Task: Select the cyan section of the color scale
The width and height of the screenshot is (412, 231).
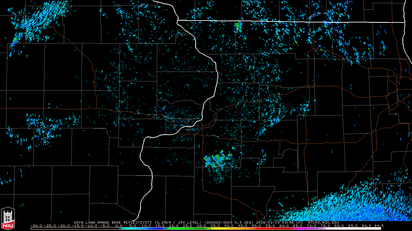Action: (135, 228)
